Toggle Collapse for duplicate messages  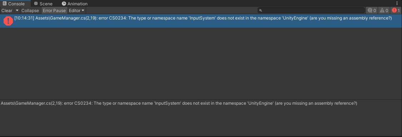30,10
